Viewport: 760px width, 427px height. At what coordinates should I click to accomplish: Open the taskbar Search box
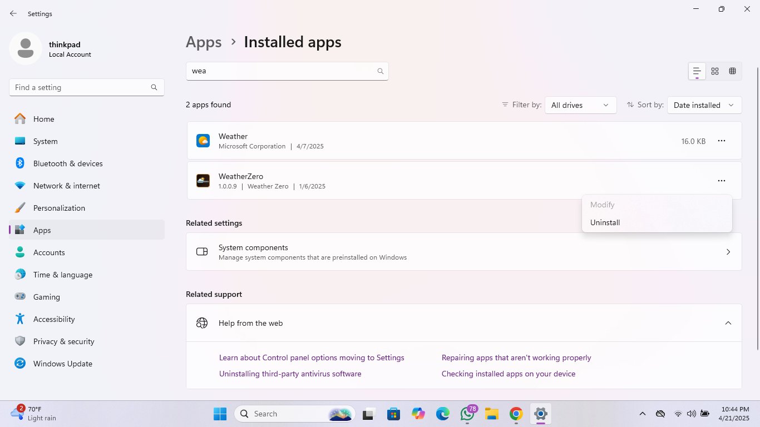click(x=295, y=414)
